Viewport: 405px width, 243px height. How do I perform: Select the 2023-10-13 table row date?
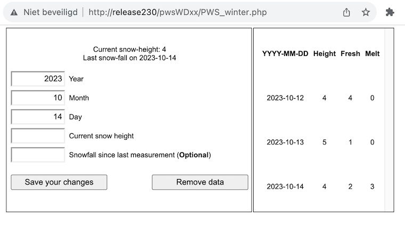click(285, 142)
